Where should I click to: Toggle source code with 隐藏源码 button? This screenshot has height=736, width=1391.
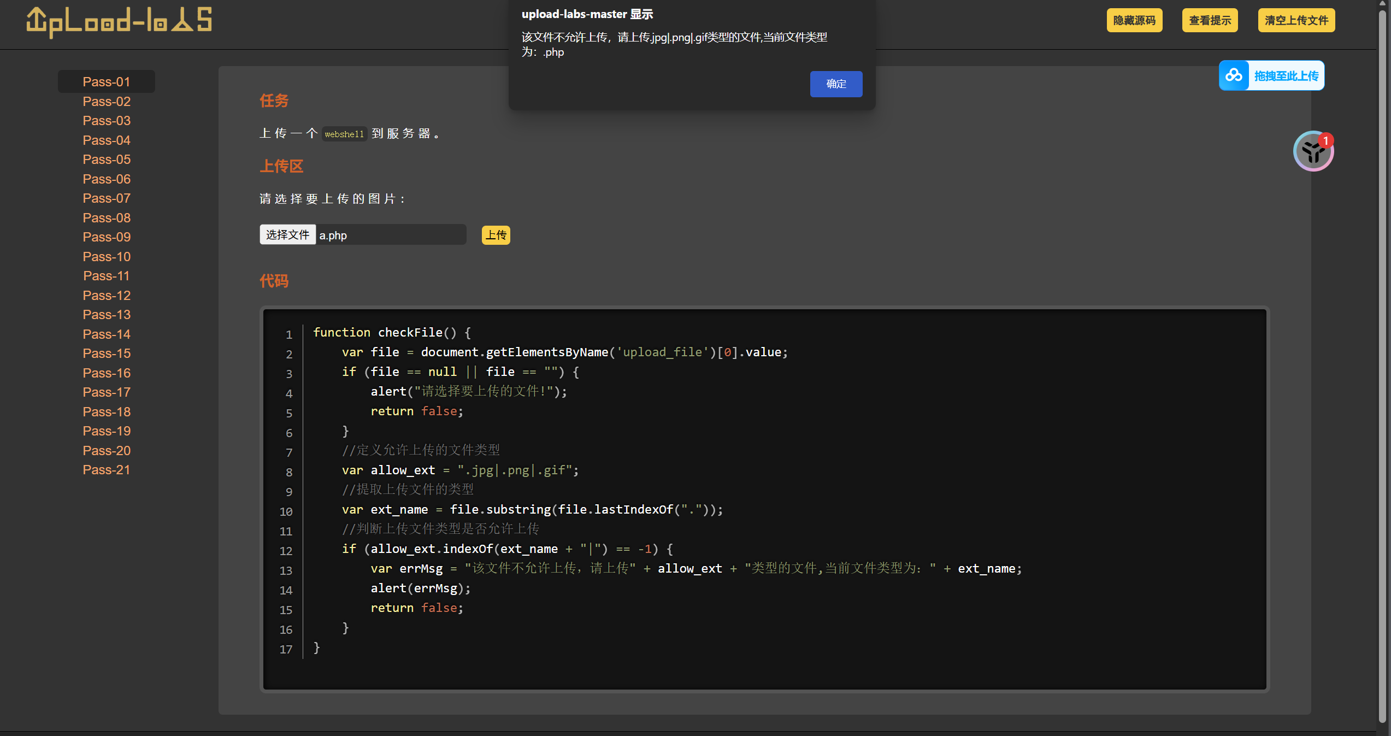tap(1134, 20)
